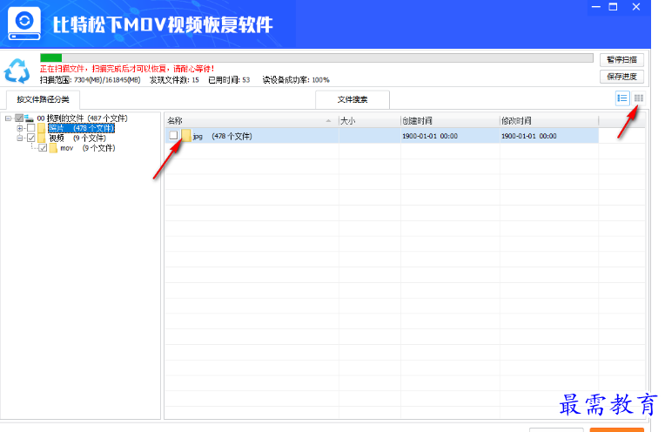Image resolution: width=665 pixels, height=432 pixels.
Task: Click the sort arrow in 名称 column
Action: coord(329,121)
